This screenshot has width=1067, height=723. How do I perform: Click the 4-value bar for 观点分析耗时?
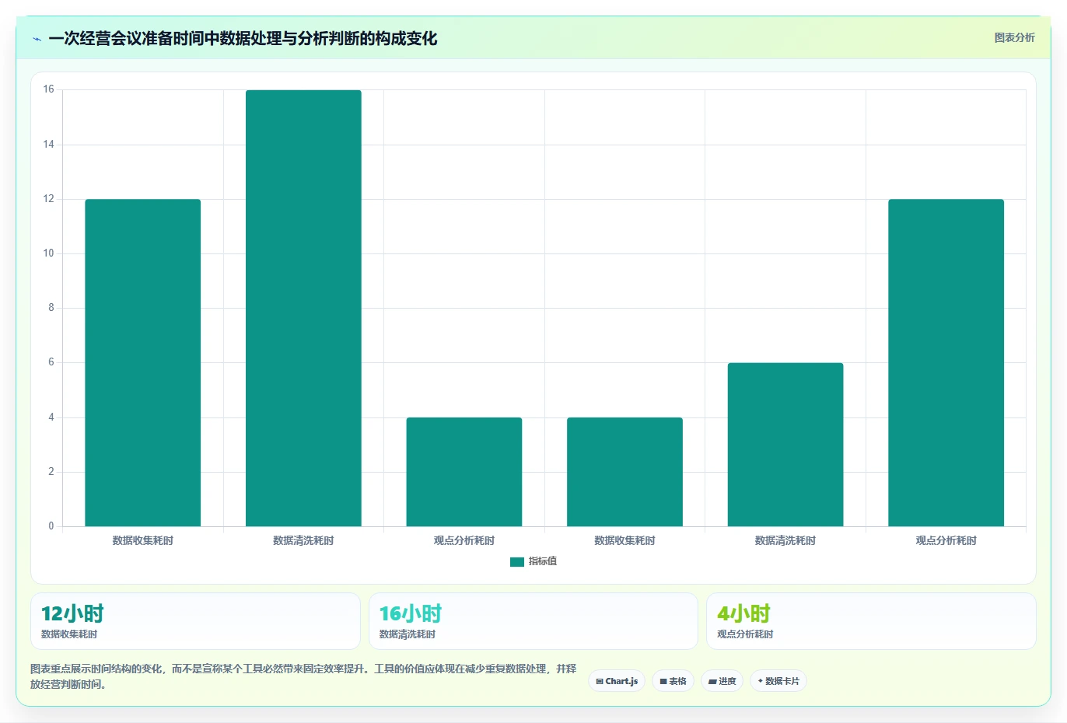pos(464,472)
